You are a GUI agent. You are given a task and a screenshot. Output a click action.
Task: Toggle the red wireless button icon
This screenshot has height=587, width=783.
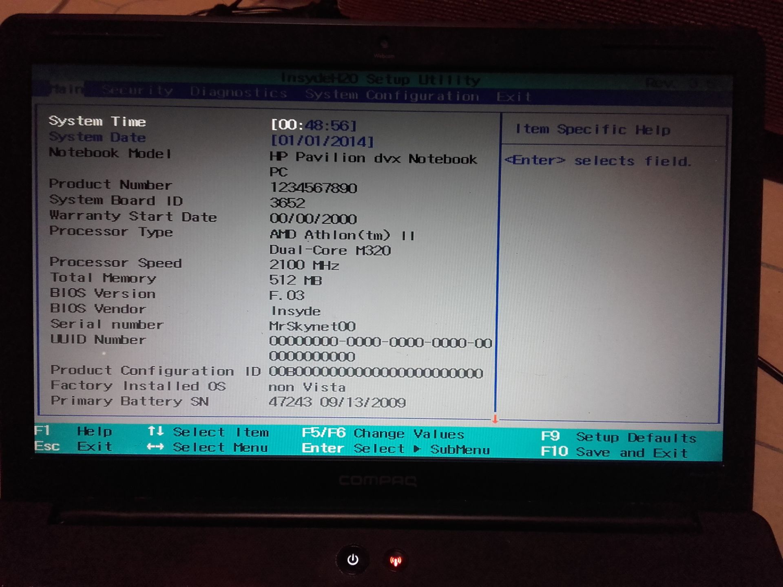[x=395, y=561]
